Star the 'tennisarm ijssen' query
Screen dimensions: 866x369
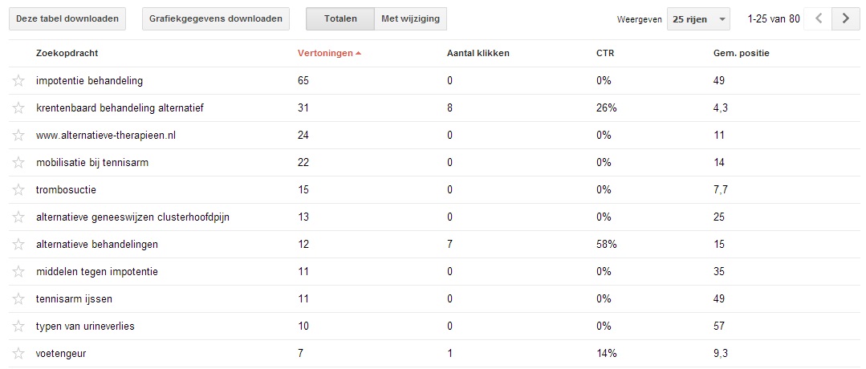[x=18, y=299]
